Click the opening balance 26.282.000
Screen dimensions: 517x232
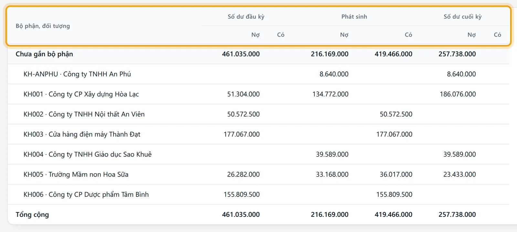coord(243,174)
